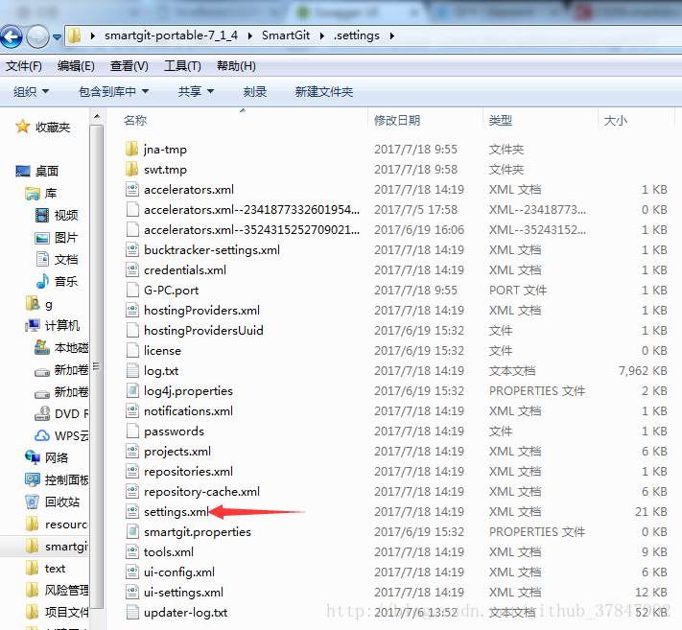Select the smartgit.properties file icon
This screenshot has height=630, width=682.
(x=132, y=532)
